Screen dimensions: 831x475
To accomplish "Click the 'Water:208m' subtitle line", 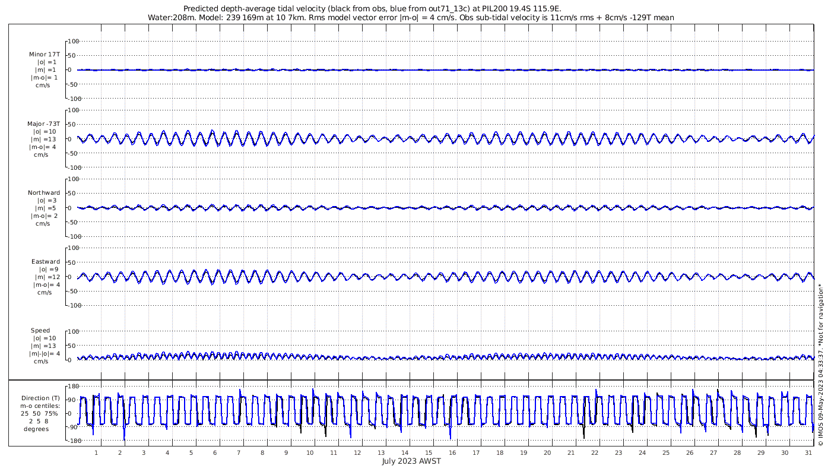I will [410, 18].
